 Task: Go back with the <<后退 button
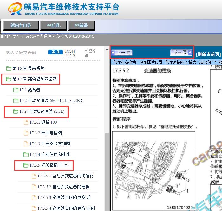pos(53,26)
